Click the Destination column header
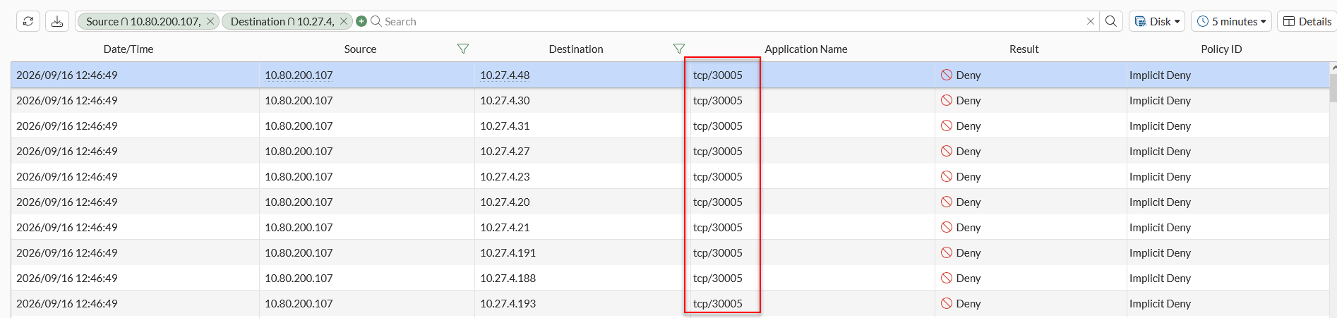This screenshot has width=1337, height=318. tap(576, 49)
